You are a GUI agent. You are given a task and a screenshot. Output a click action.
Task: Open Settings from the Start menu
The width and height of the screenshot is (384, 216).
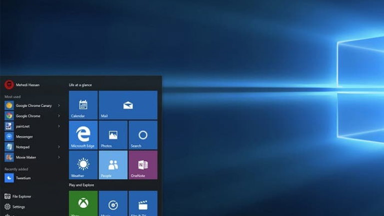click(18, 206)
